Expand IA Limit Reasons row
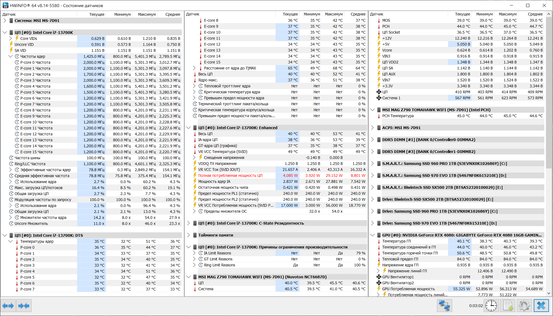The image size is (553, 316). 194,253
